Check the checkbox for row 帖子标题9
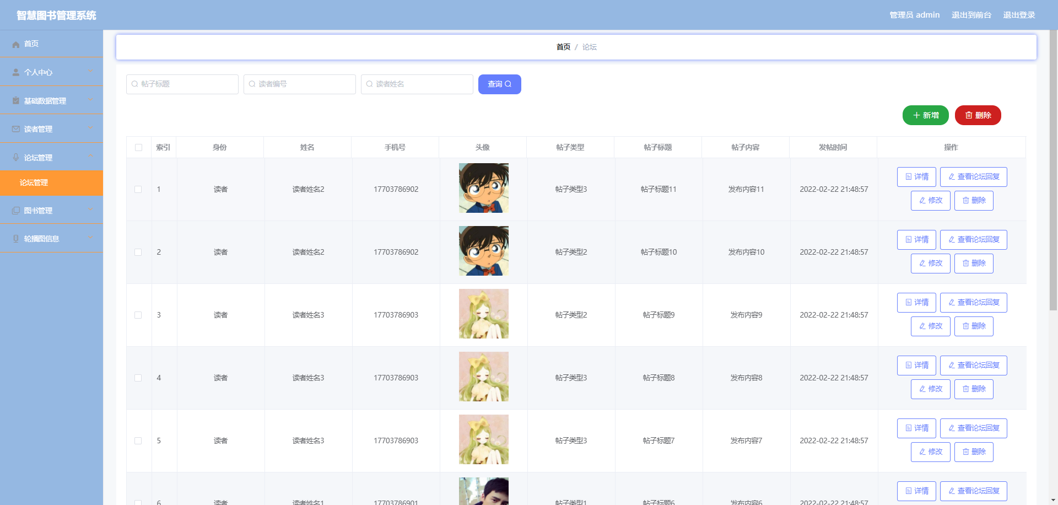This screenshot has height=505, width=1058. (x=138, y=315)
